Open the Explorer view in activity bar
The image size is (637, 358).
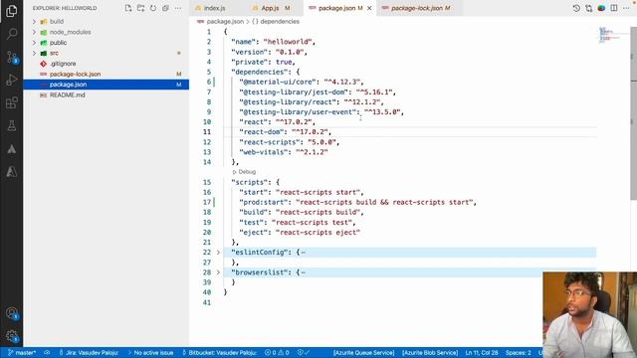[11, 11]
